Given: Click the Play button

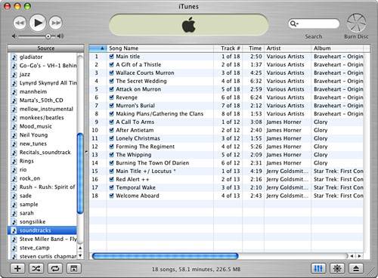Looking at the screenshot, I should (38, 23).
